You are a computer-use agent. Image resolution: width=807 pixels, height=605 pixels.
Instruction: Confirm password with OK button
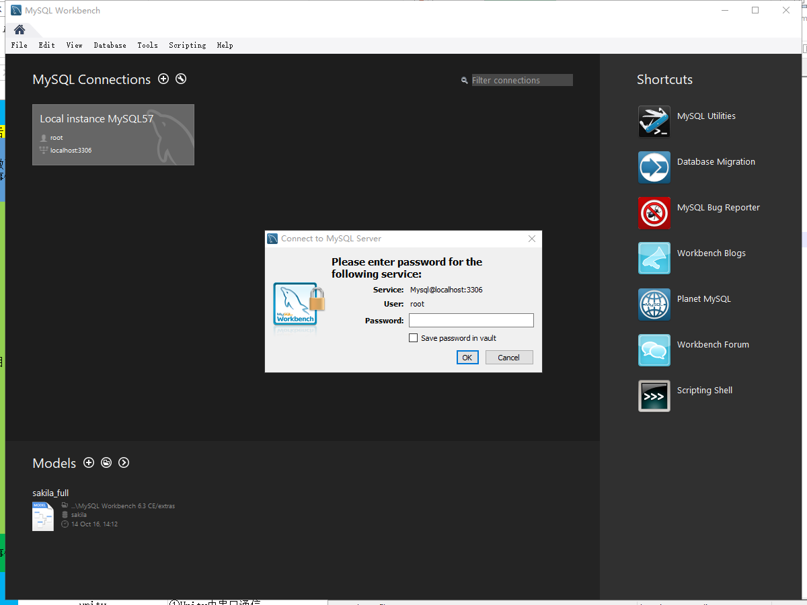tap(467, 358)
